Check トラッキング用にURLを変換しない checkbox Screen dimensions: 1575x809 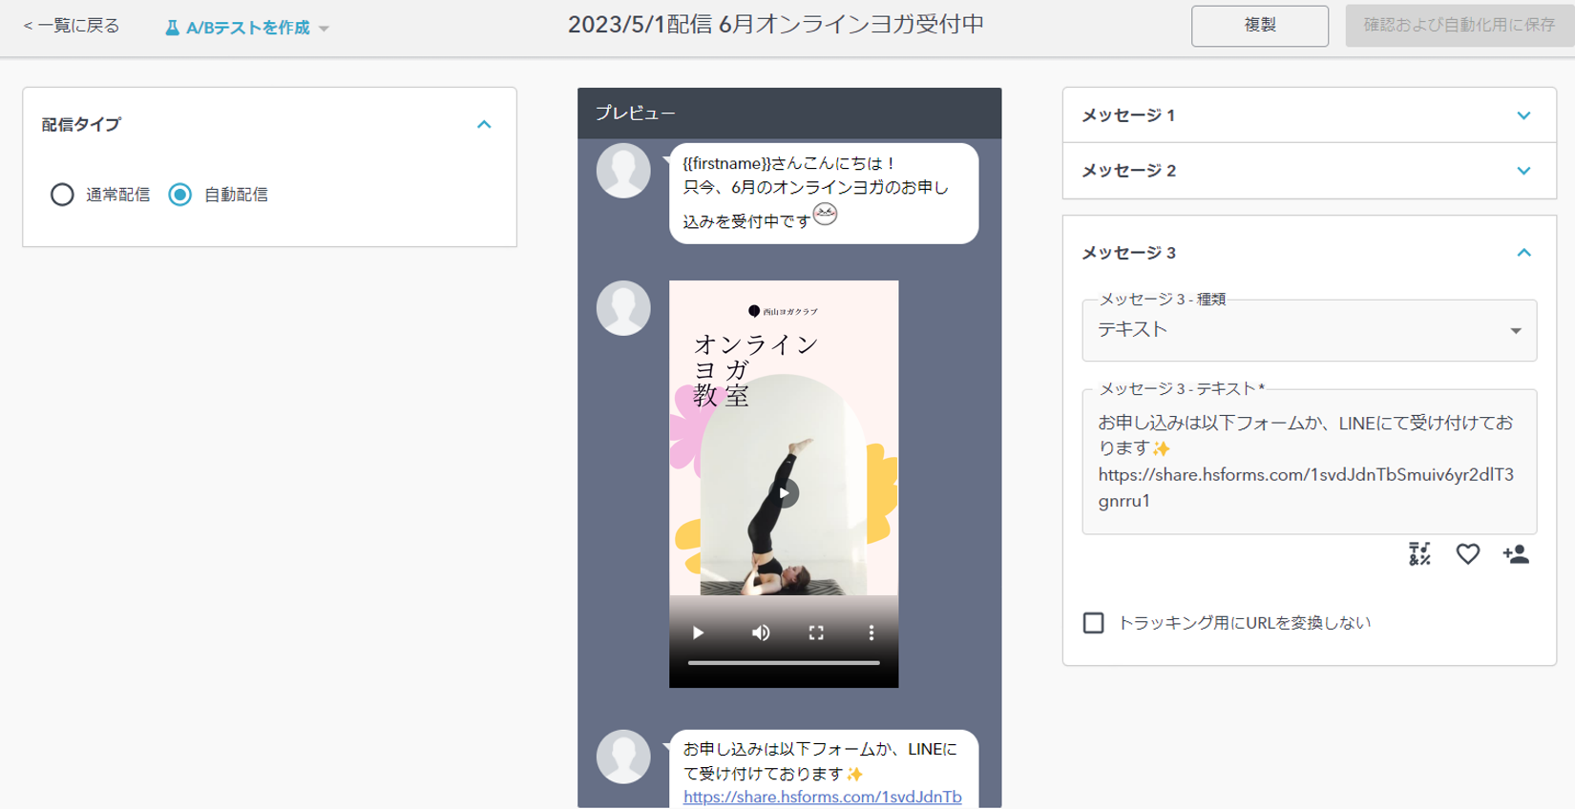[x=1094, y=623]
